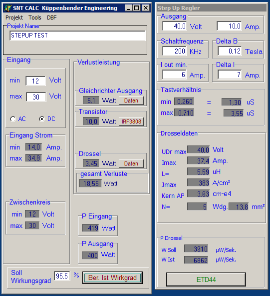
Task: Open the DBF menu
Action: point(52,17)
